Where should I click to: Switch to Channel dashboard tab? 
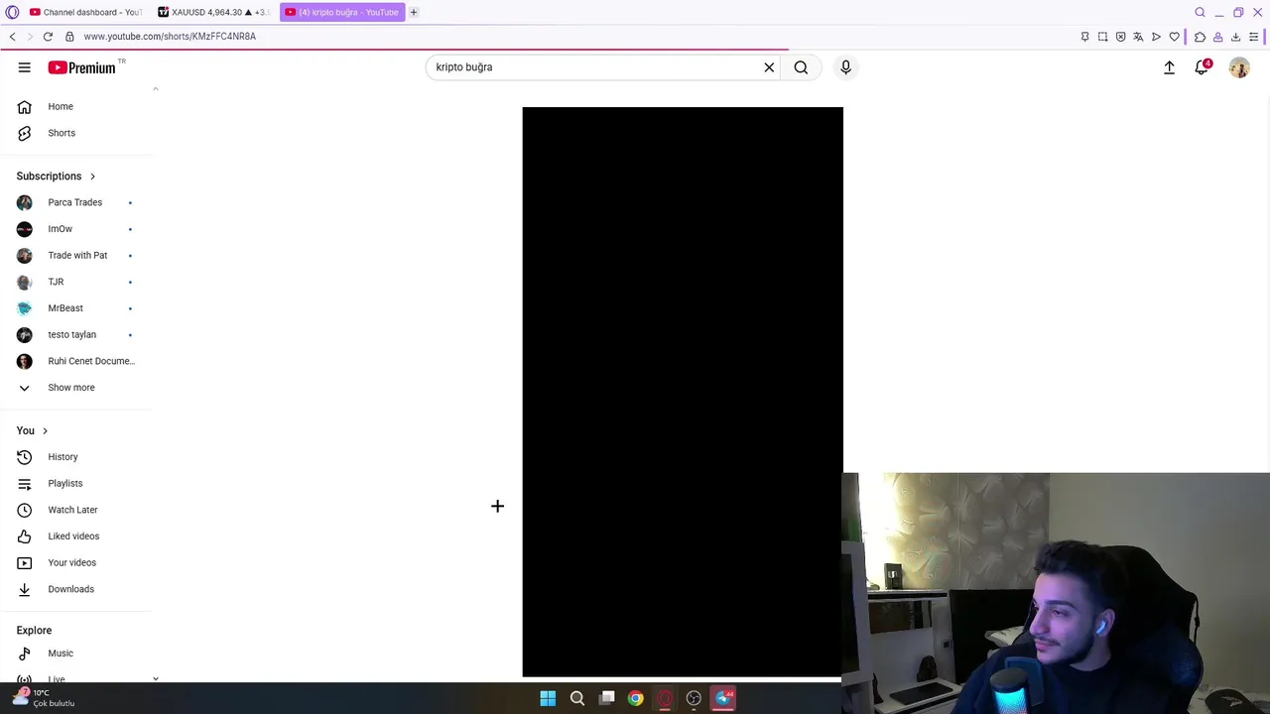(x=86, y=12)
